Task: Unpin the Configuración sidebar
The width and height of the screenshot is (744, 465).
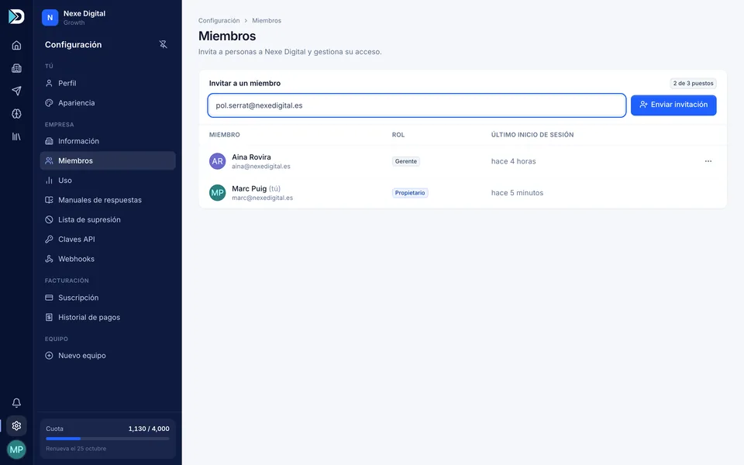Action: coord(164,45)
